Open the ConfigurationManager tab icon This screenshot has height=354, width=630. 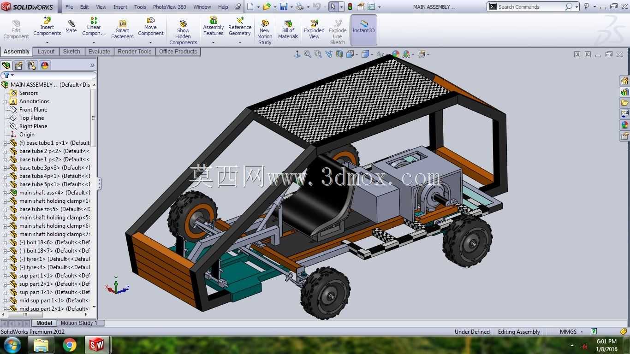(32, 65)
